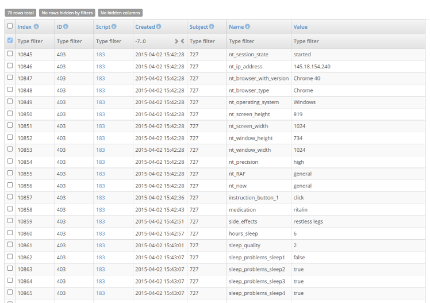Sort the table by Name header
The width and height of the screenshot is (430, 303).
(236, 26)
